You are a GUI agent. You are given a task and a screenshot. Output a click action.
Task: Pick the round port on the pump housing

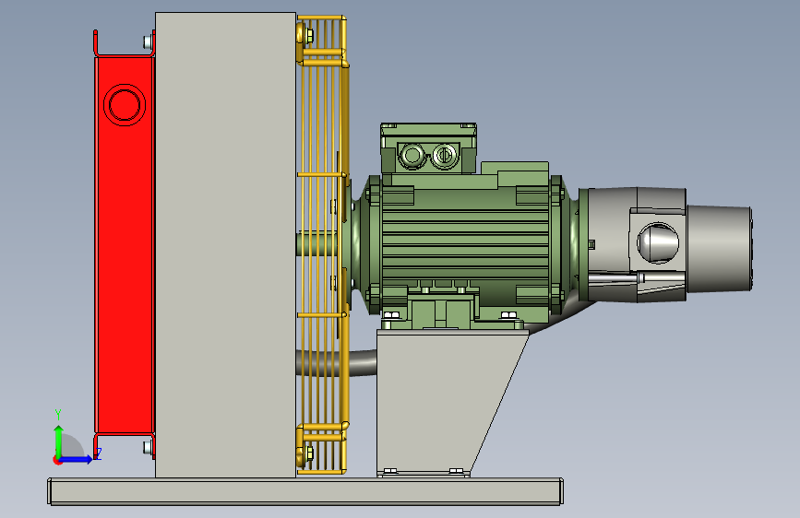coord(658,242)
